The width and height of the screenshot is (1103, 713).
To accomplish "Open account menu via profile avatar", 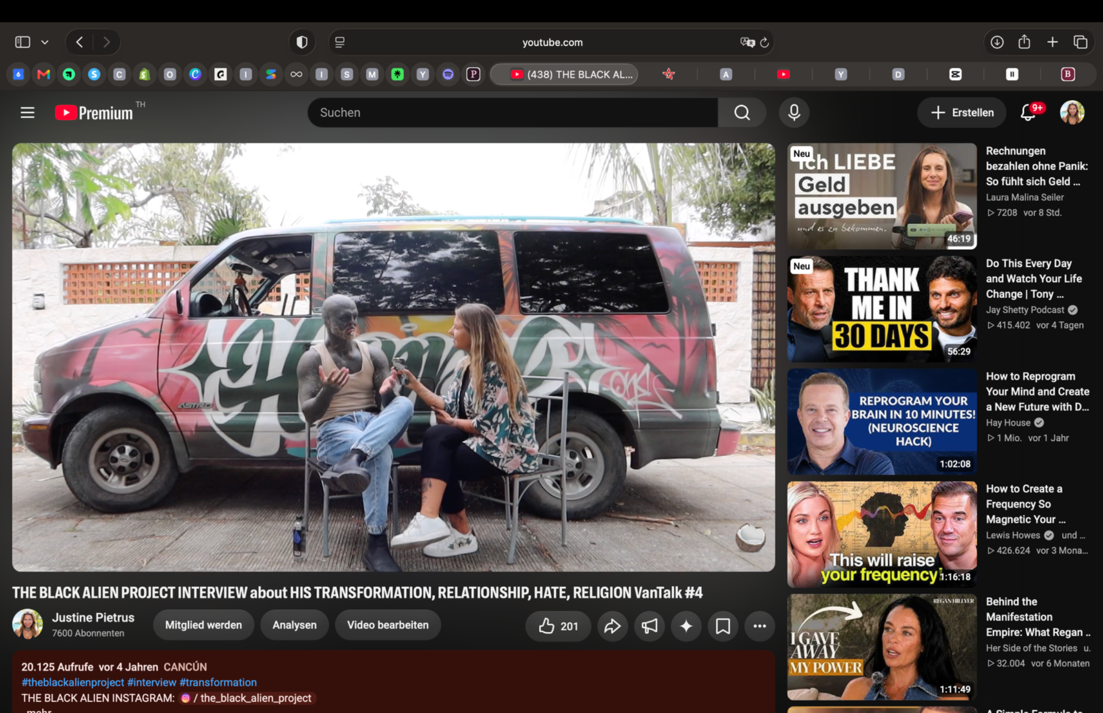I will 1072,112.
